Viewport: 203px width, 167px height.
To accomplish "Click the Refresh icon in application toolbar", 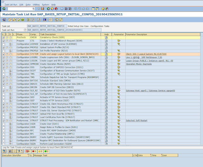I will pos(4,20).
